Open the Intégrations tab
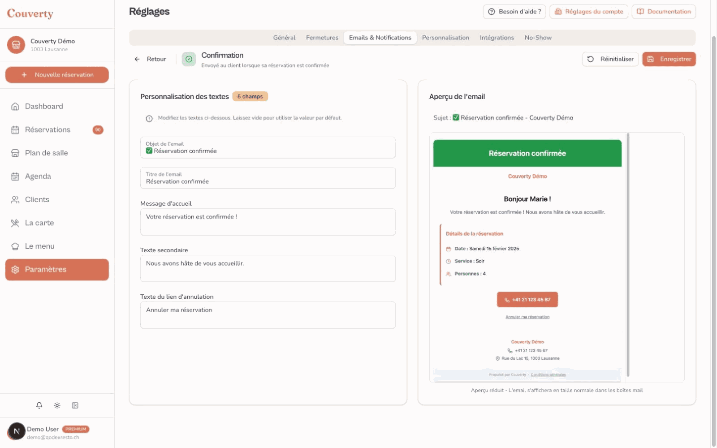Image resolution: width=717 pixels, height=448 pixels. point(497,38)
